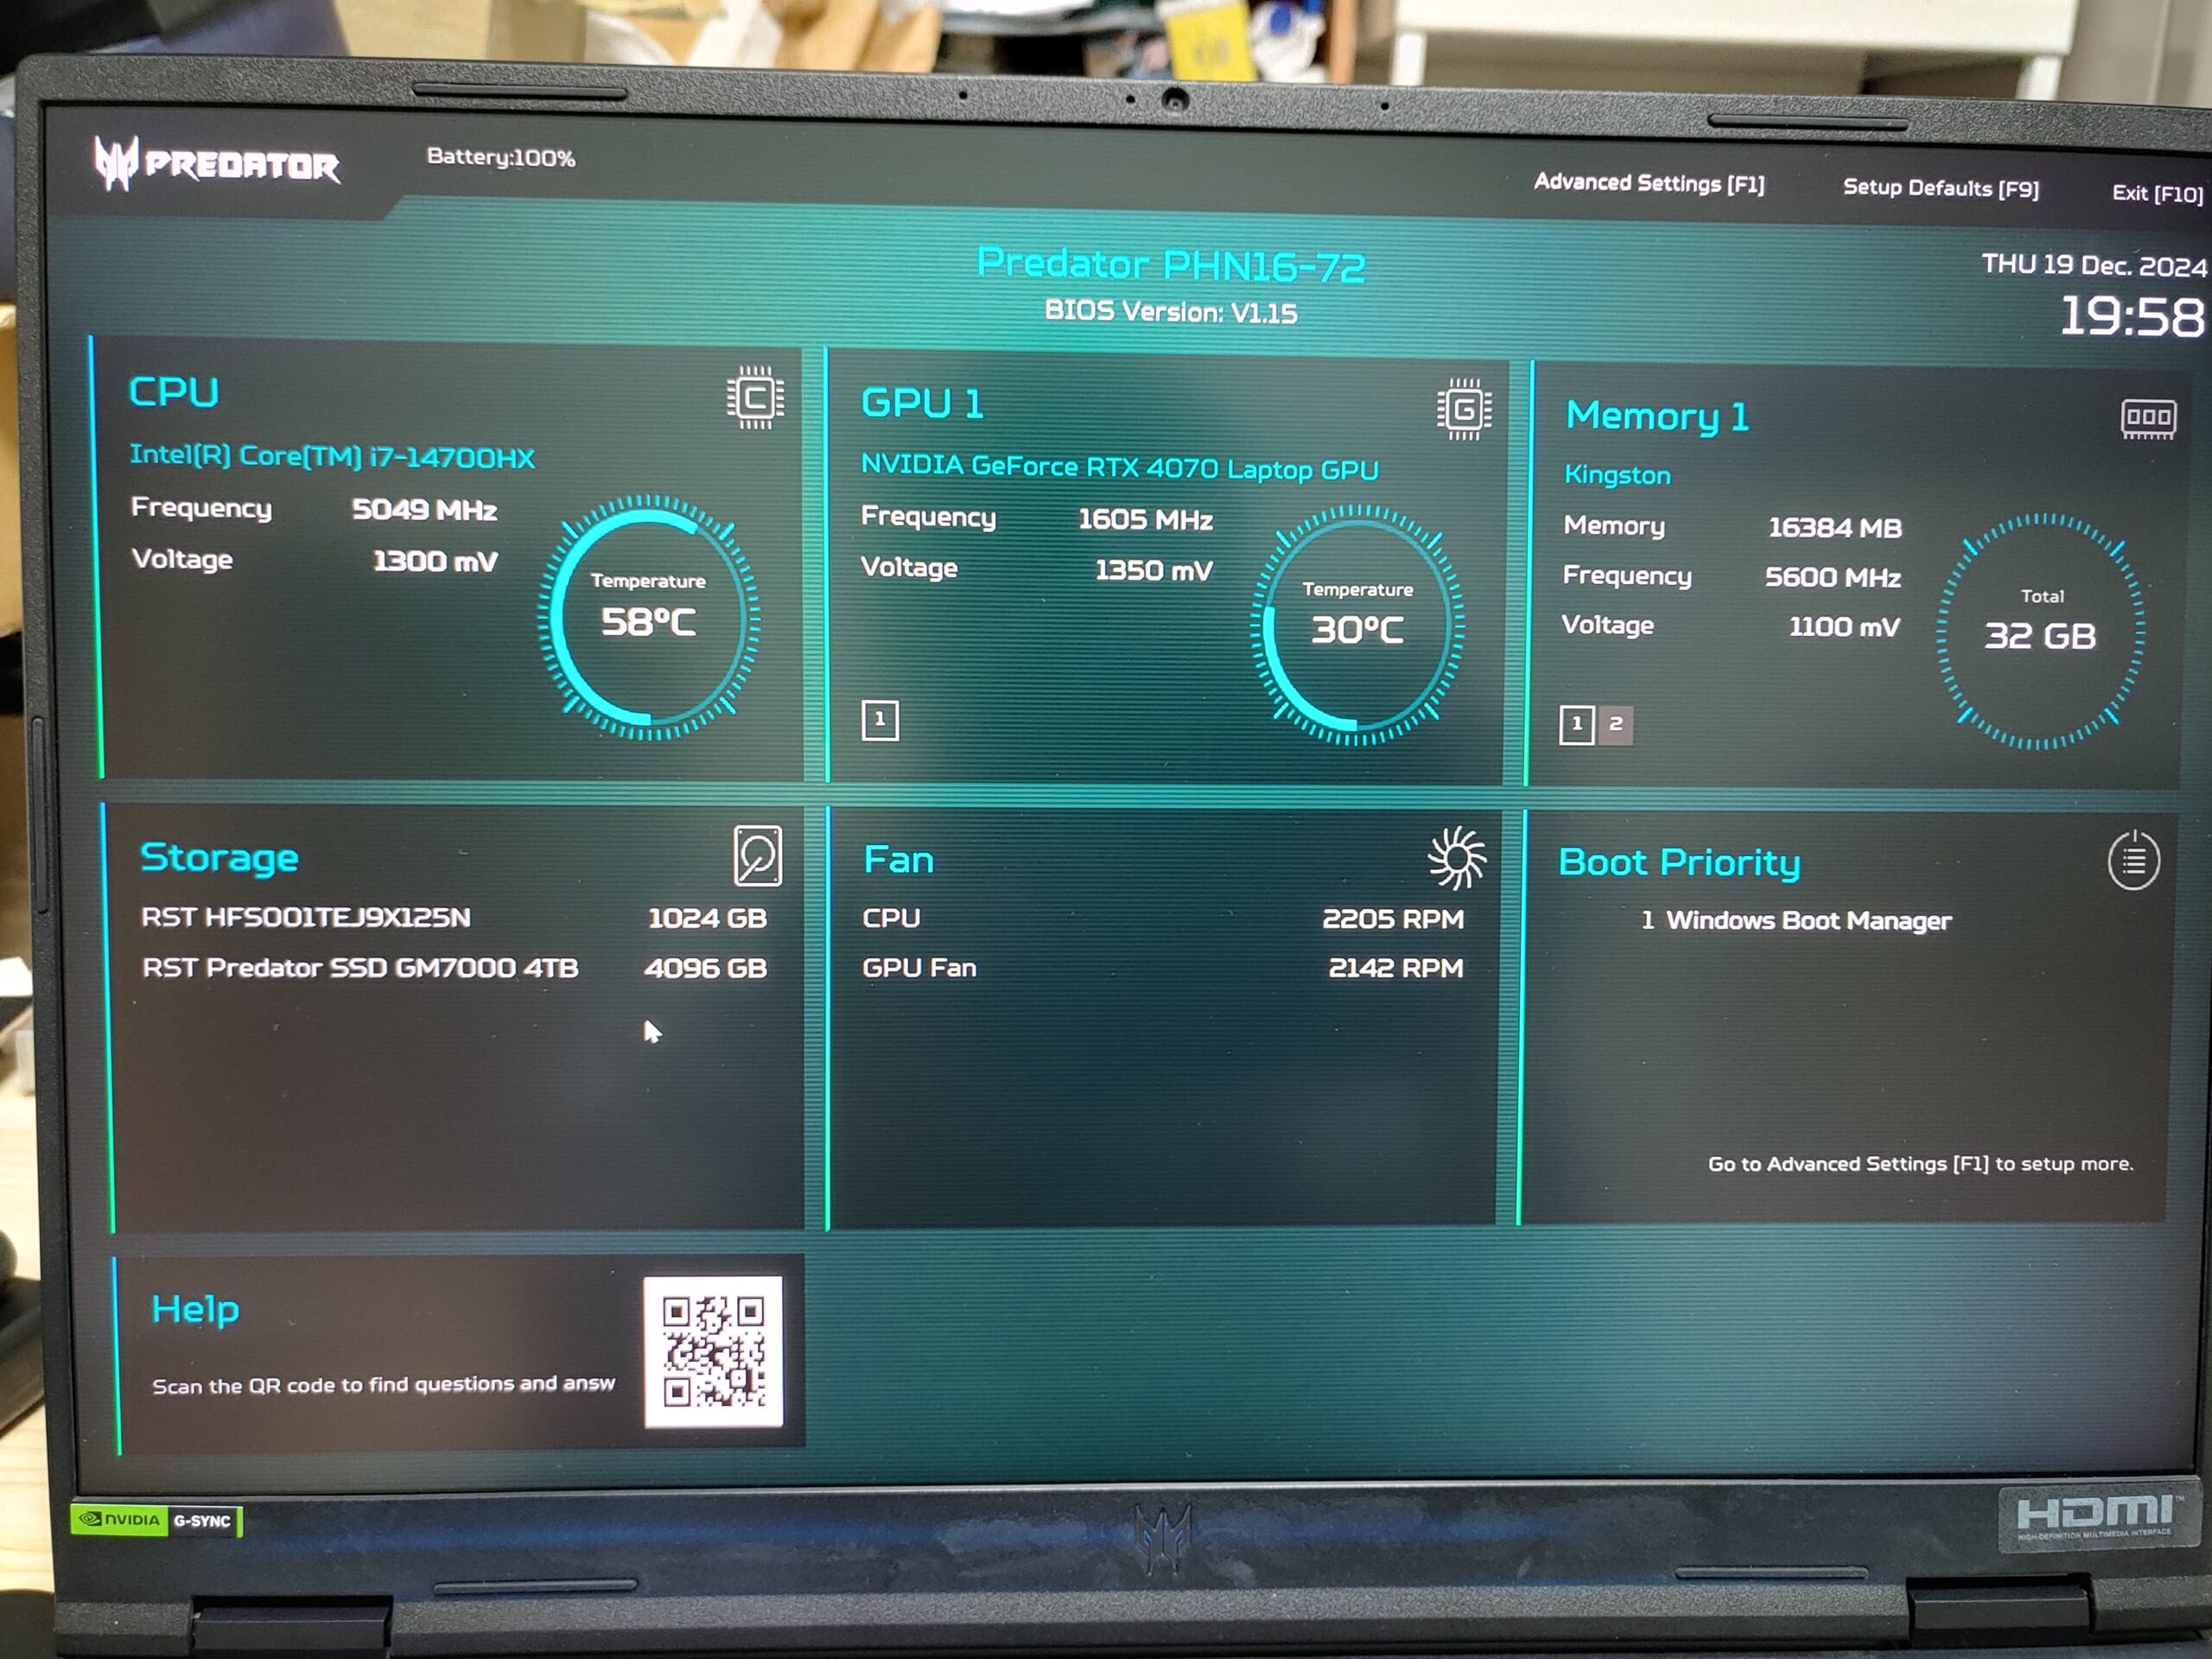
Task: Click CPU fan speed 2205 RPM
Action: [1393, 919]
